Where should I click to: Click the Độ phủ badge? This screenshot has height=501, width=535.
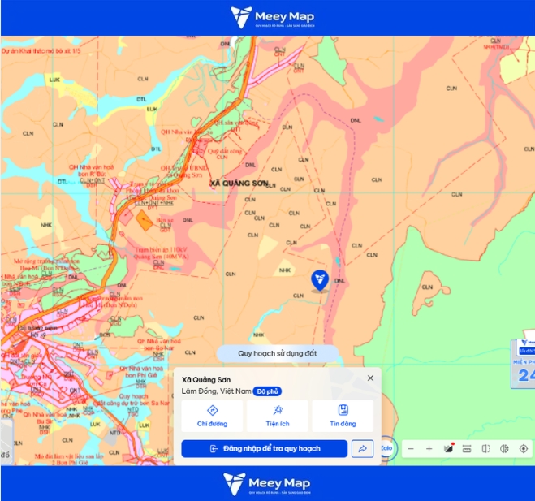click(267, 391)
